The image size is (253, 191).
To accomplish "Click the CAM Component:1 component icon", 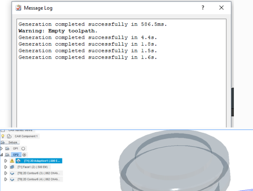I will coord(9,136).
